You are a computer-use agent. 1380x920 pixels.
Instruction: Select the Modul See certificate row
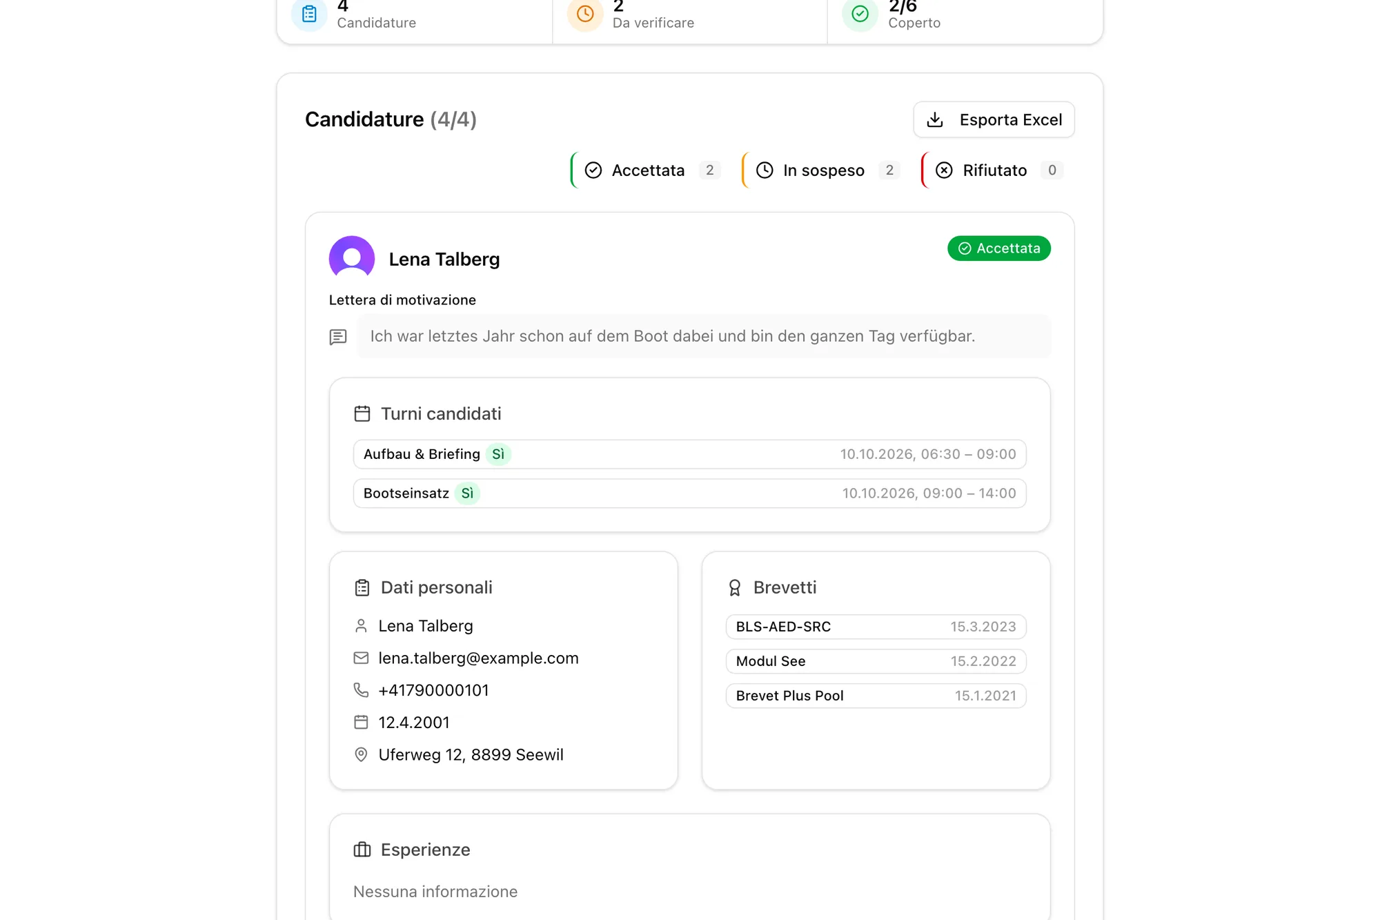[876, 661]
